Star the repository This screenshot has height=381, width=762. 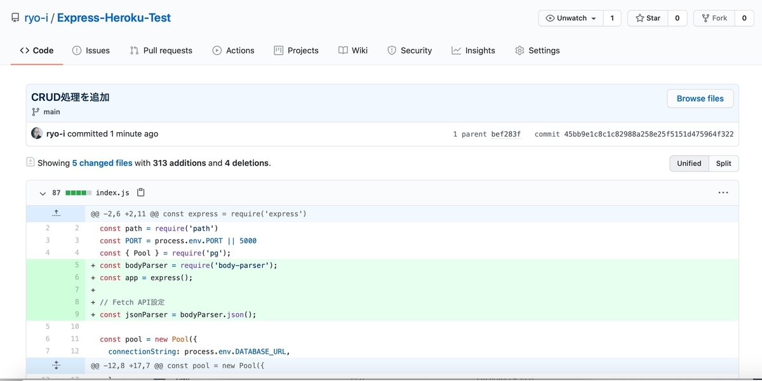pyautogui.click(x=648, y=18)
